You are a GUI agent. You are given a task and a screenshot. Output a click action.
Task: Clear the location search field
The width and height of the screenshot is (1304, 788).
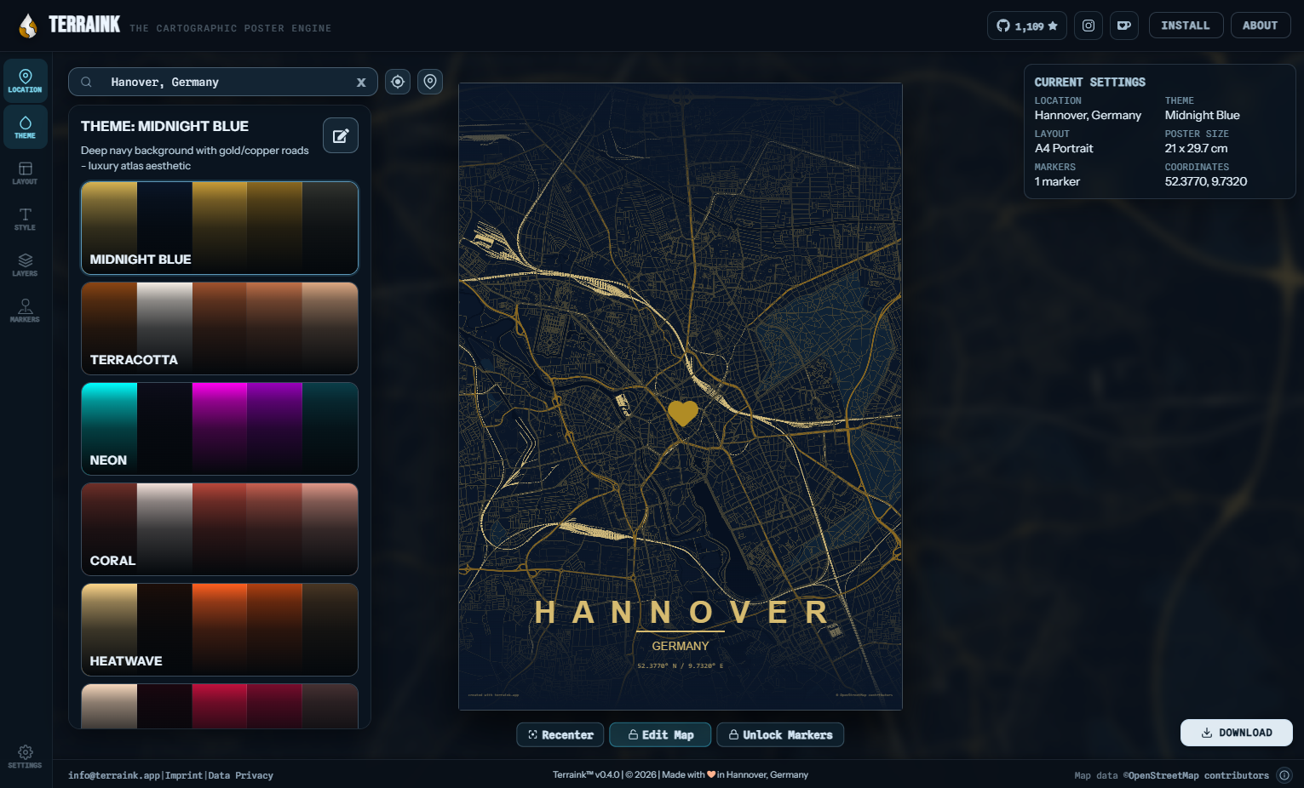click(361, 82)
